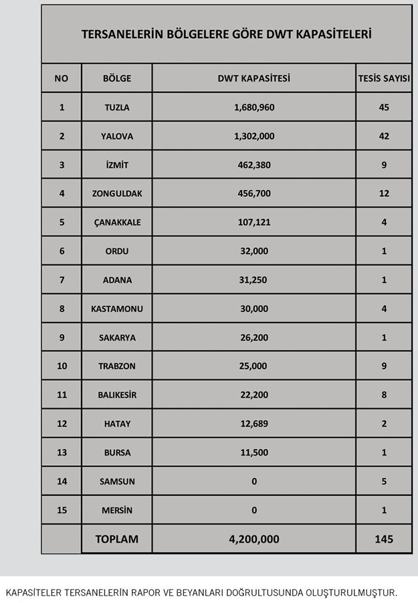418x603 pixels.
Task: Select the DWT KAPASİTESİ column header
Action: tap(254, 78)
